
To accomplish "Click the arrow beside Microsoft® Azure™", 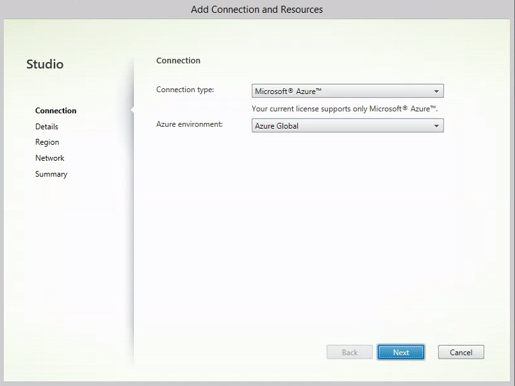I will click(436, 92).
